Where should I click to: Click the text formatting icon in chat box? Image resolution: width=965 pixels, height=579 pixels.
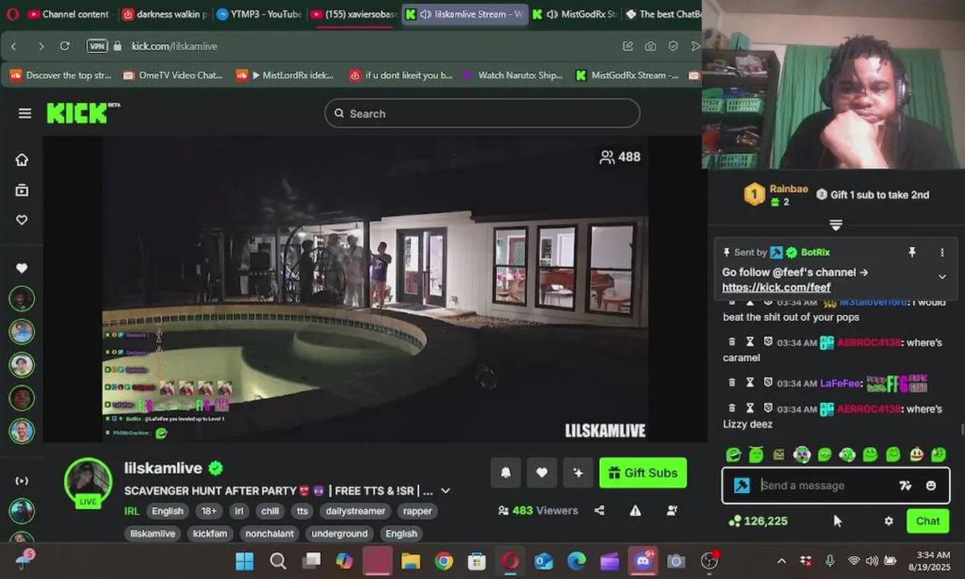(x=905, y=486)
